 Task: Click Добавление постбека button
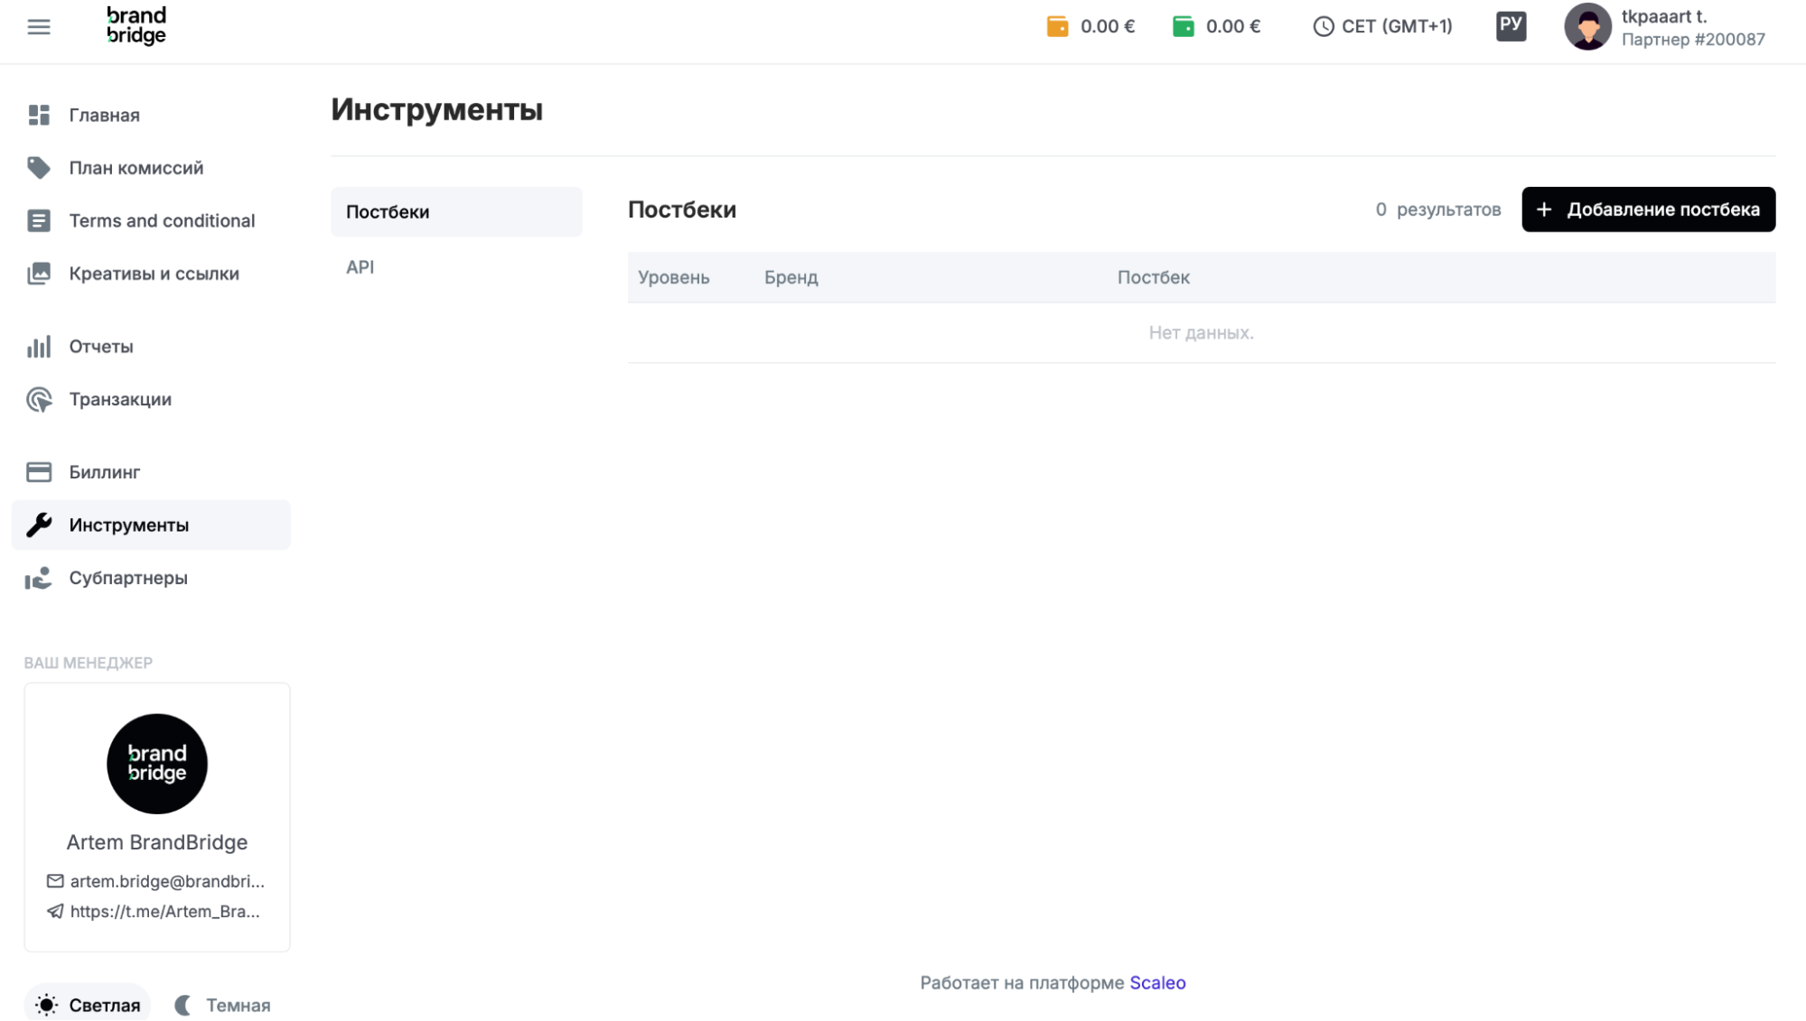tap(1648, 209)
